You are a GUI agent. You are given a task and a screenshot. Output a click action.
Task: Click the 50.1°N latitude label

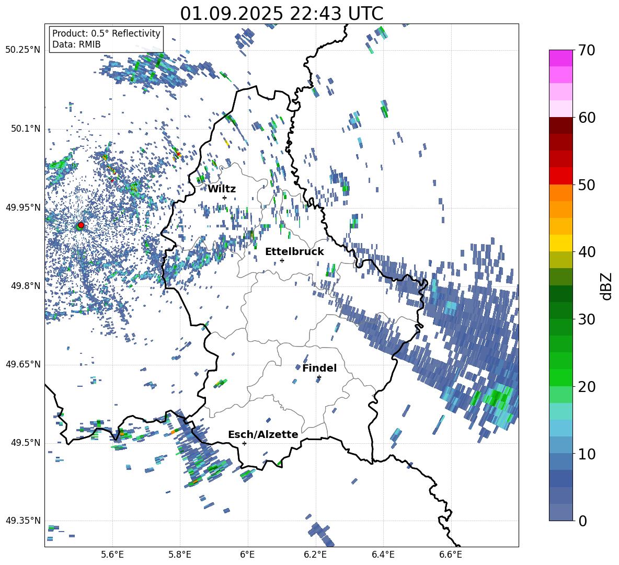25,129
